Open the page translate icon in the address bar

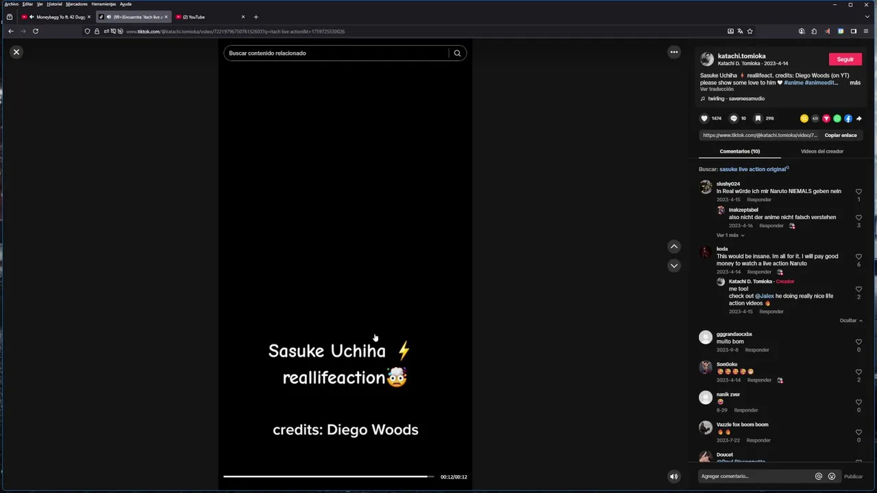tap(740, 31)
